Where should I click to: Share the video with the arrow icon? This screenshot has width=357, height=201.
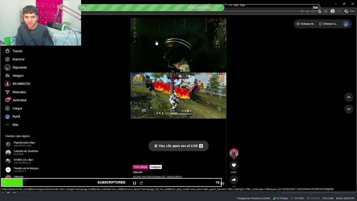click(234, 180)
